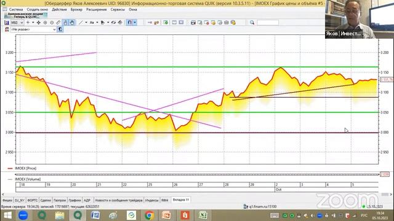Switch to the DJ_NY tab
Screen dimensions: 394x221
[19, 200]
